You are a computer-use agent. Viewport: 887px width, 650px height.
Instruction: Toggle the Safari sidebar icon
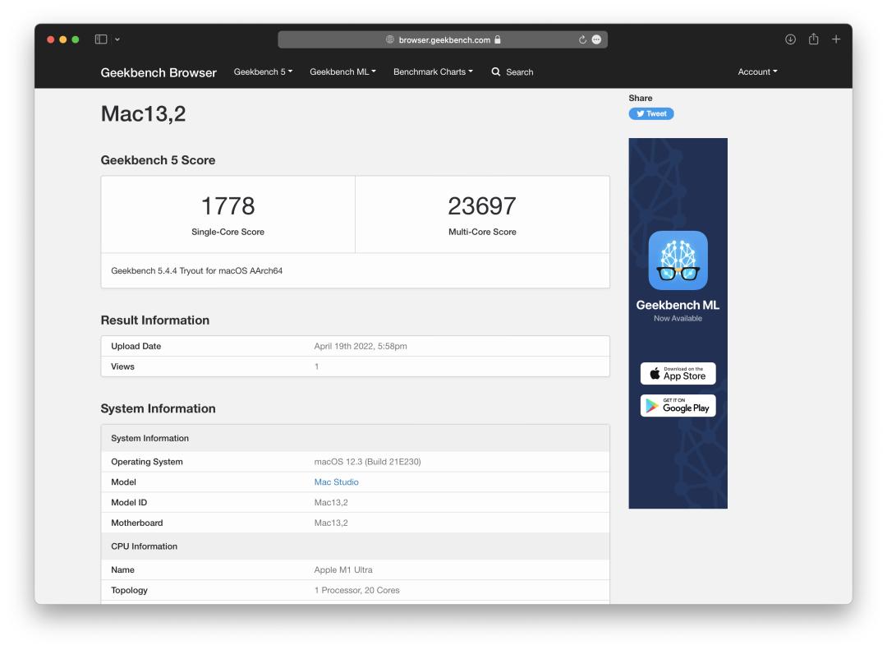(x=101, y=39)
